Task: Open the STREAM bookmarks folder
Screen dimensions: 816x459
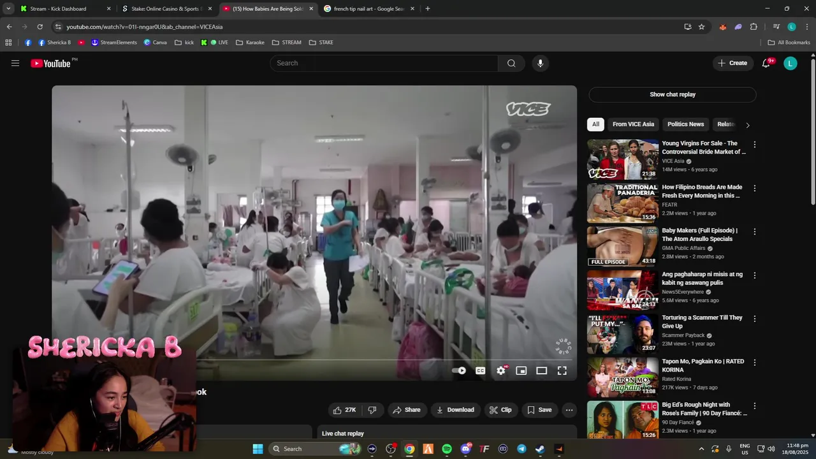Action: (286, 43)
